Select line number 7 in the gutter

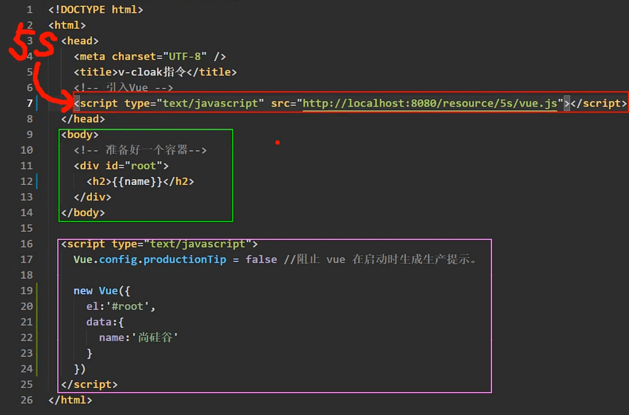30,103
